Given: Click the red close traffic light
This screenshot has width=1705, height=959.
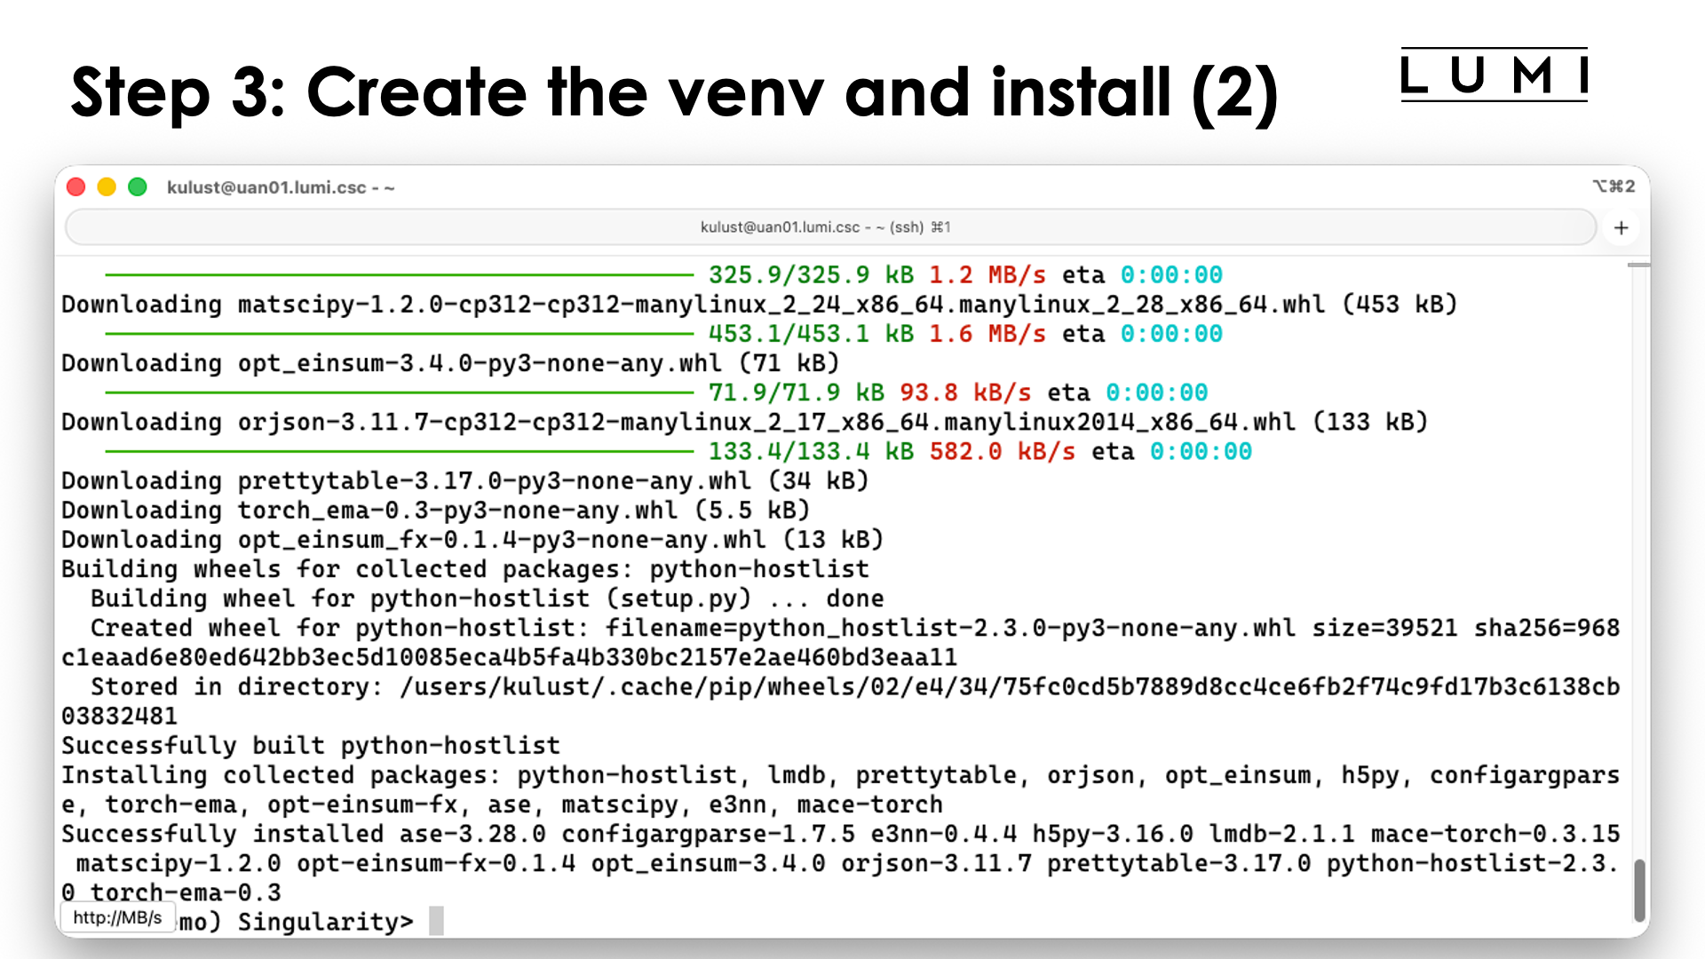Looking at the screenshot, I should 76,186.
